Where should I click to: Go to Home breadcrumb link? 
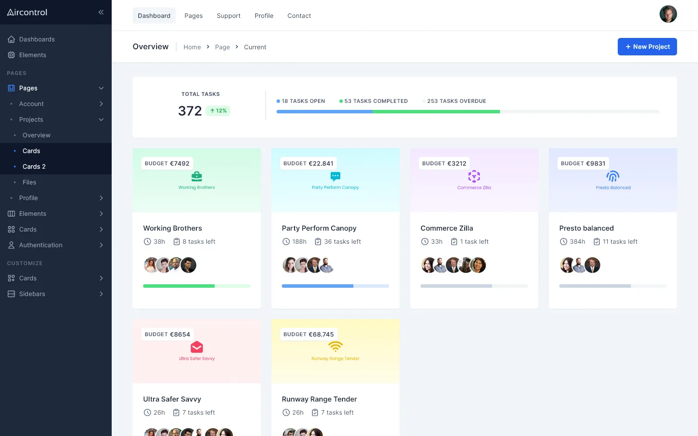tap(192, 47)
